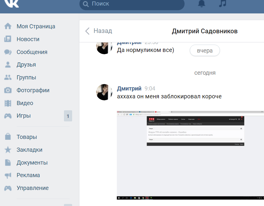264x206 pixels.
Task: Open the camera icon beside Фотографии
Action: tap(8, 90)
